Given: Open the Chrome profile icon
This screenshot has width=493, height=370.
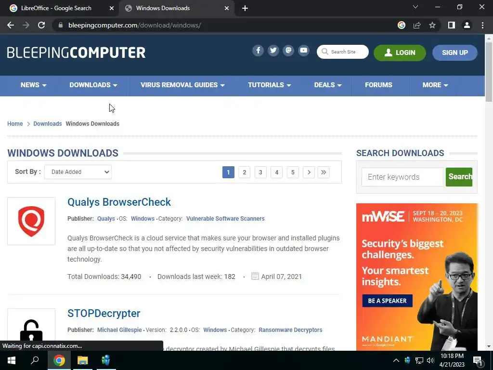Looking at the screenshot, I should (x=467, y=25).
